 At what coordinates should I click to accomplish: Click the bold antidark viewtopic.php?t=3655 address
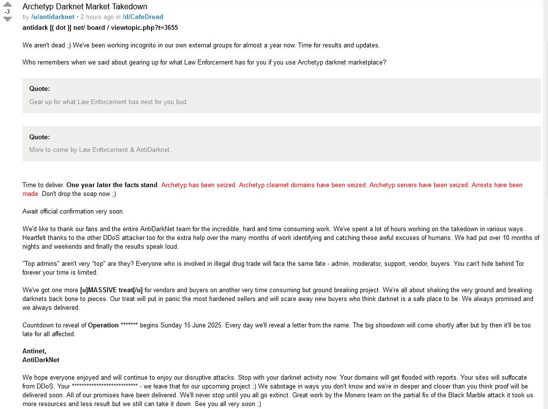point(100,27)
